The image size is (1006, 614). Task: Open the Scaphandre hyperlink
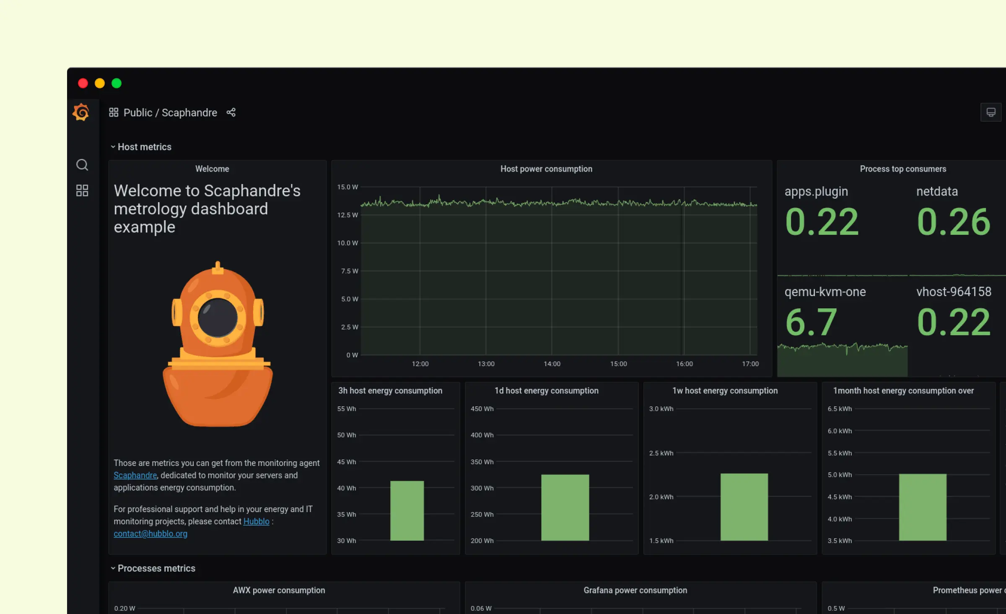(135, 475)
